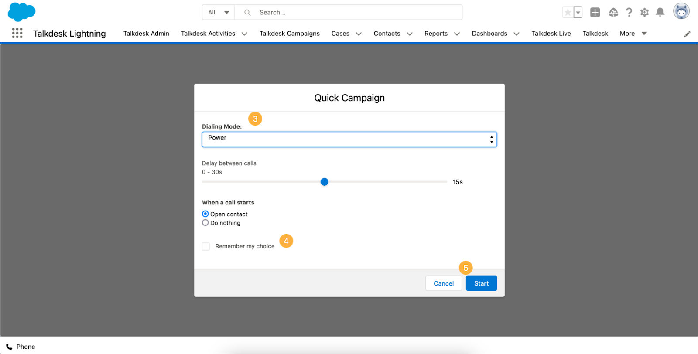The width and height of the screenshot is (698, 354).
Task: Expand the Reports chevron menu
Action: [457, 34]
